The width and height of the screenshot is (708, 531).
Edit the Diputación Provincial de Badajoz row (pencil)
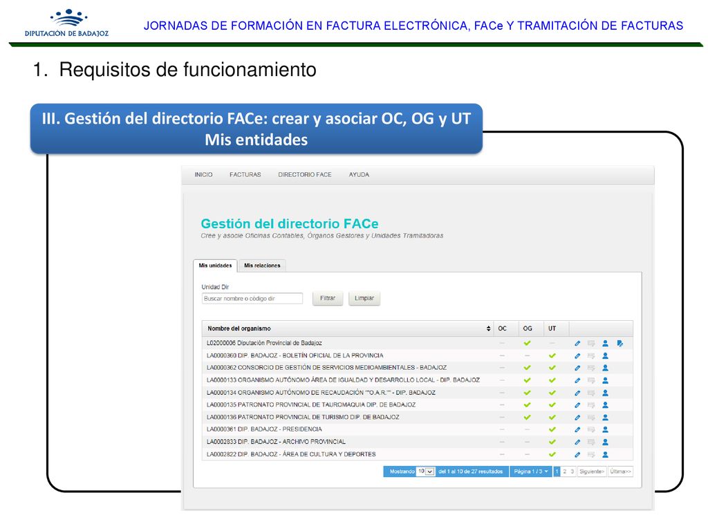pyautogui.click(x=577, y=344)
